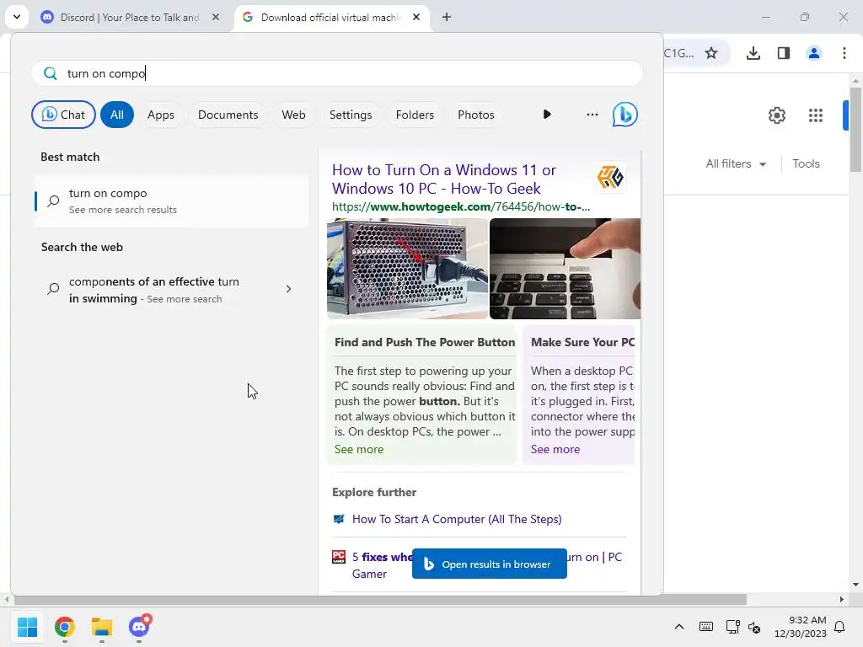Click the Find and Push The Power Button heading

[425, 342]
